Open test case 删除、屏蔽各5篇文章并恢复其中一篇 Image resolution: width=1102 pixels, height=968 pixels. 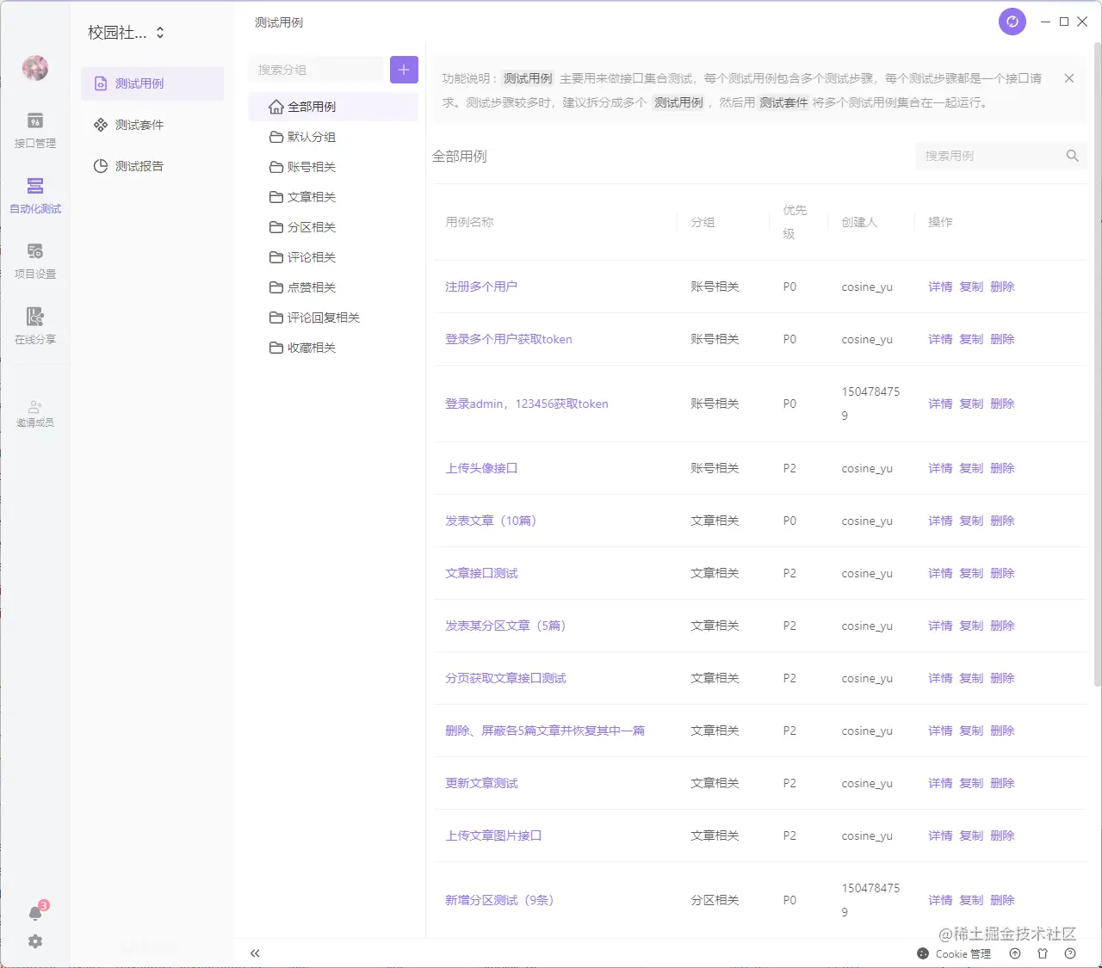(x=545, y=731)
